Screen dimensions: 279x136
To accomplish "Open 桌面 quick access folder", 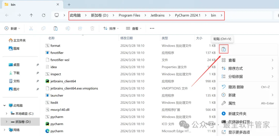I will tap(14, 65).
